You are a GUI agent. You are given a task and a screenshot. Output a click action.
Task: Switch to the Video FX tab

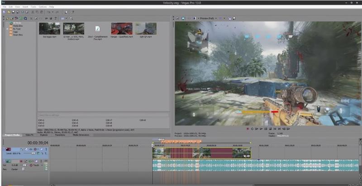29,135
